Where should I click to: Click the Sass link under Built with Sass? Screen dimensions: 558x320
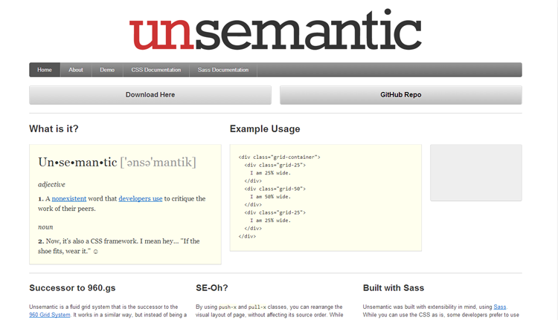500,307
